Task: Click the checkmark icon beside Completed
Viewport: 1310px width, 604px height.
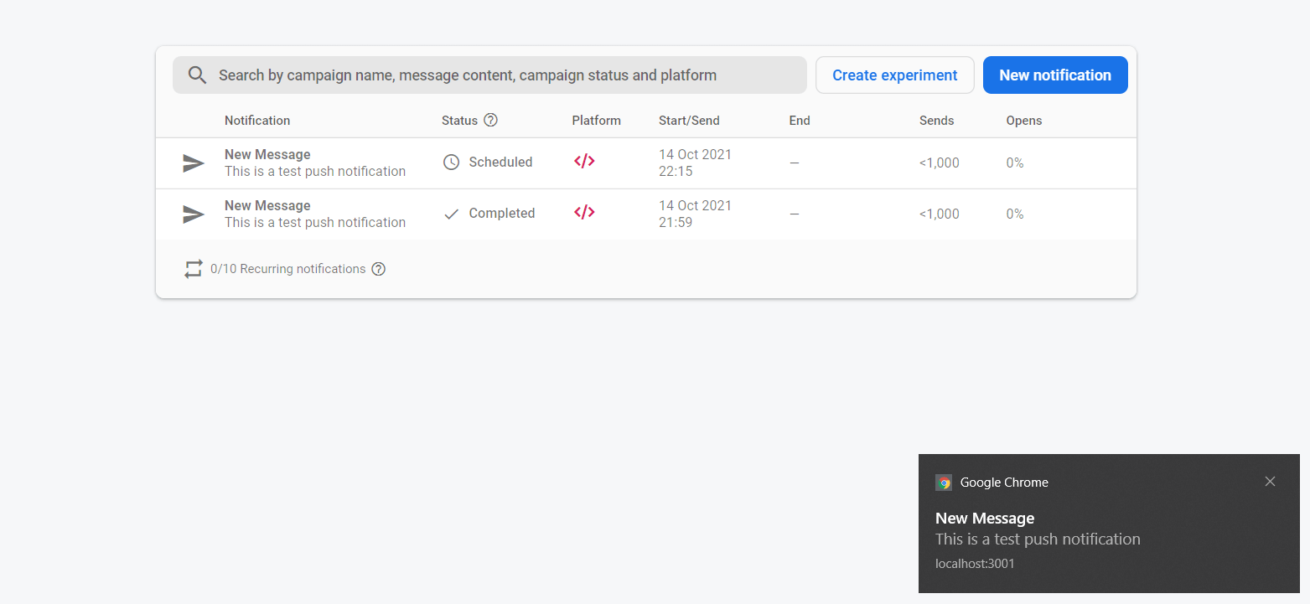Action: click(x=451, y=214)
